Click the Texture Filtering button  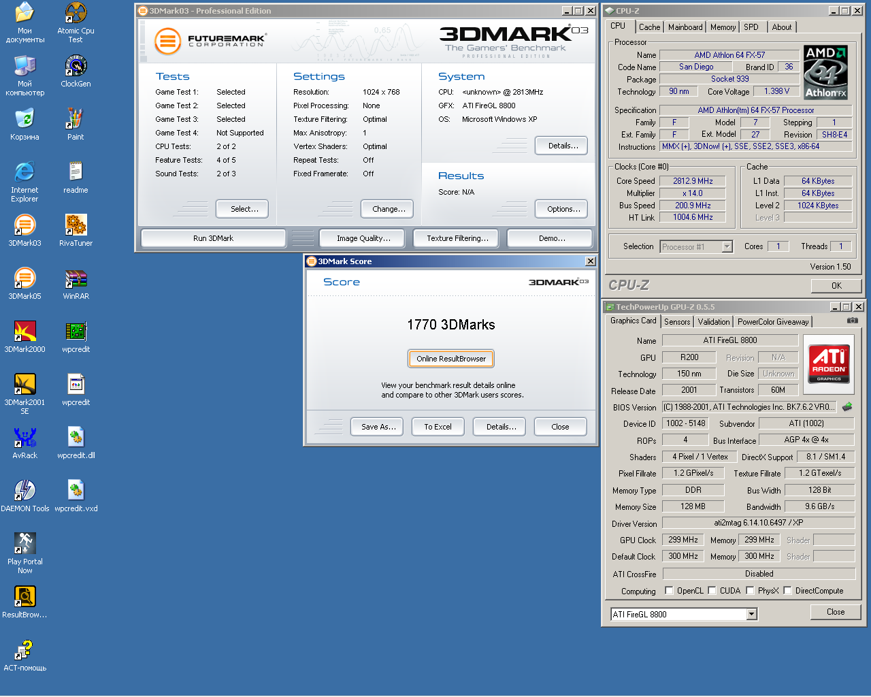[x=457, y=238]
